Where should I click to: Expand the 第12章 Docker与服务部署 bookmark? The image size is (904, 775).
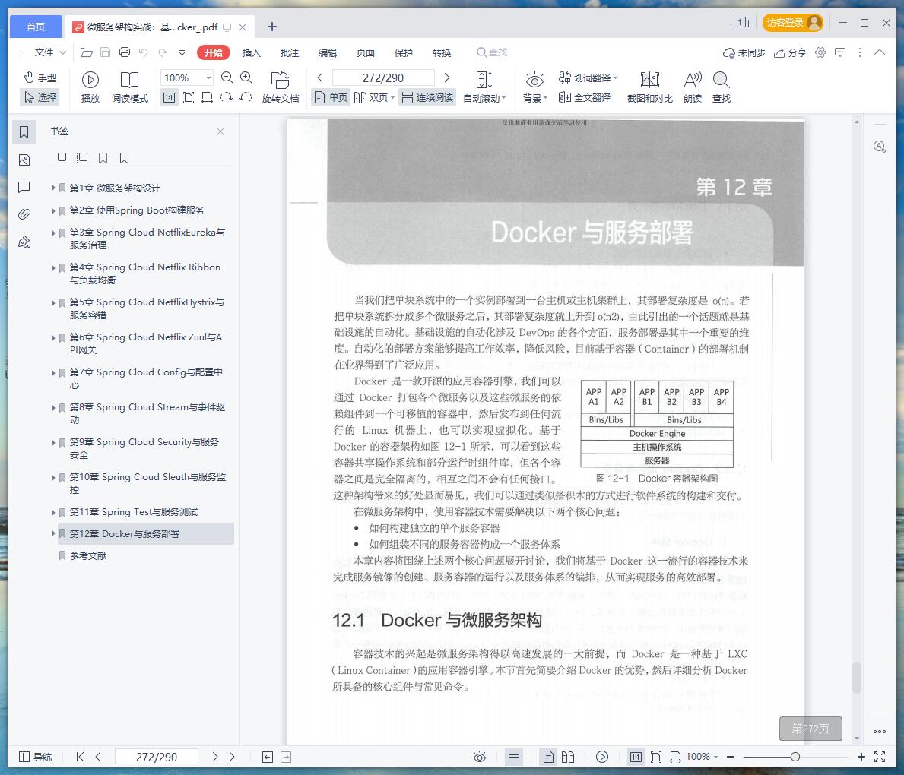tap(53, 533)
